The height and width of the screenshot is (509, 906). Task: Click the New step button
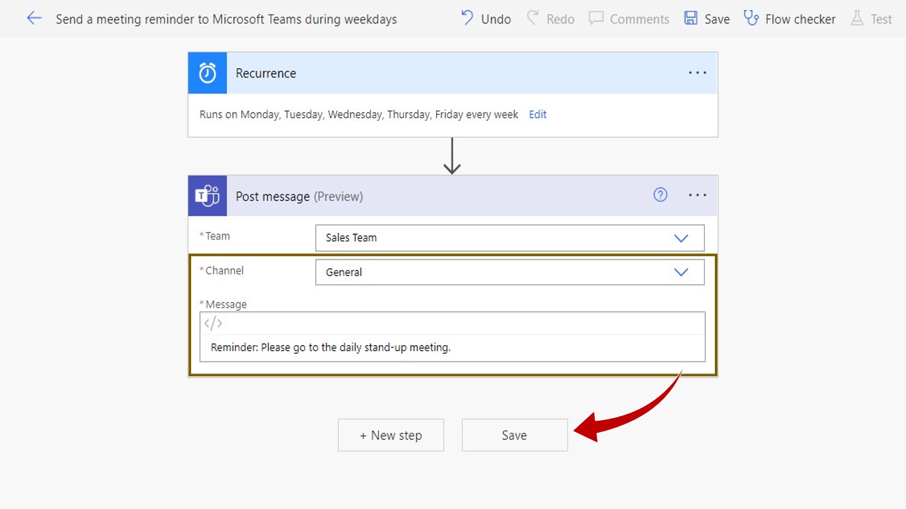pyautogui.click(x=390, y=435)
